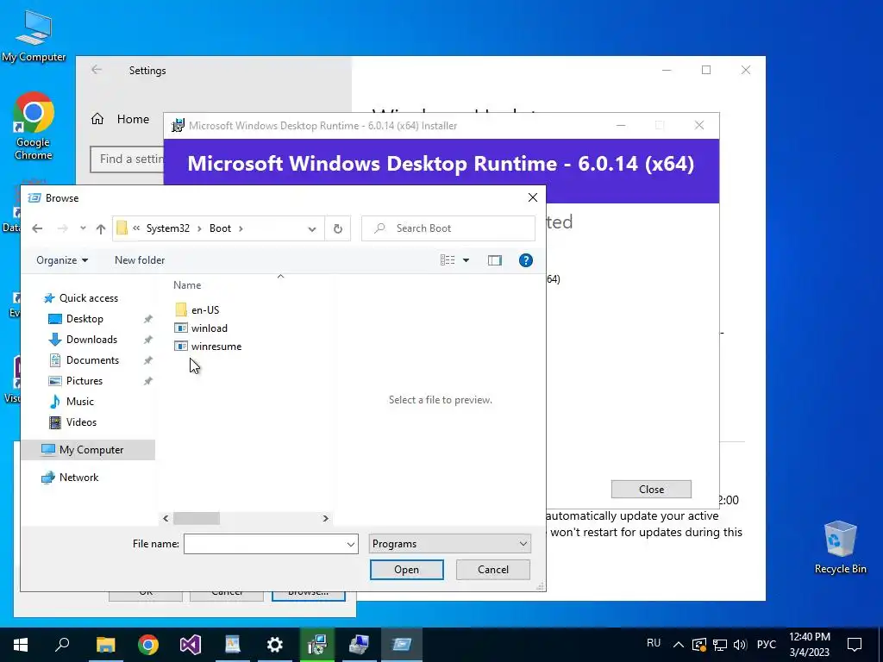Open Chrome from taskbar
Viewport: 883px width, 662px height.
pyautogui.click(x=148, y=644)
